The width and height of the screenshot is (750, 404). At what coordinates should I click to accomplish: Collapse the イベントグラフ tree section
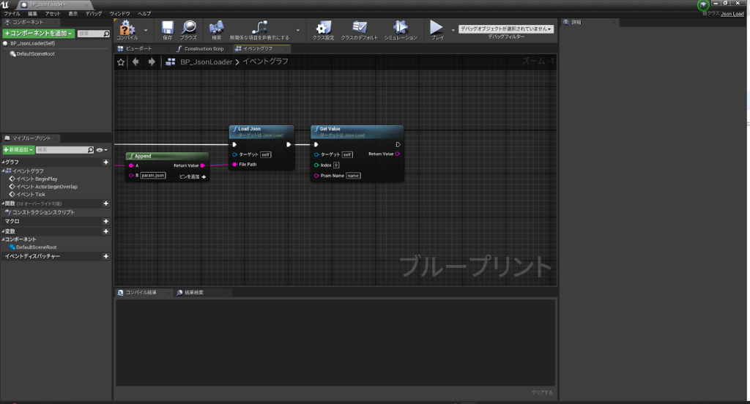click(4, 171)
